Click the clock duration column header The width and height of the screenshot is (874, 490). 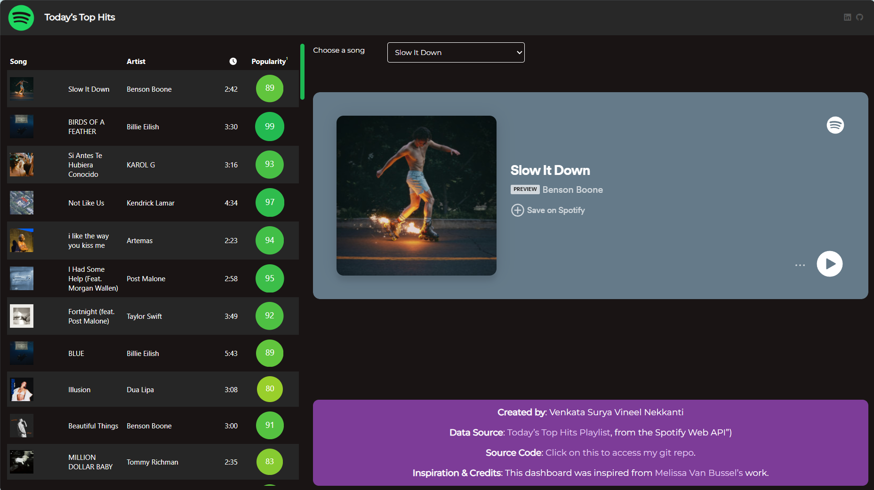233,61
